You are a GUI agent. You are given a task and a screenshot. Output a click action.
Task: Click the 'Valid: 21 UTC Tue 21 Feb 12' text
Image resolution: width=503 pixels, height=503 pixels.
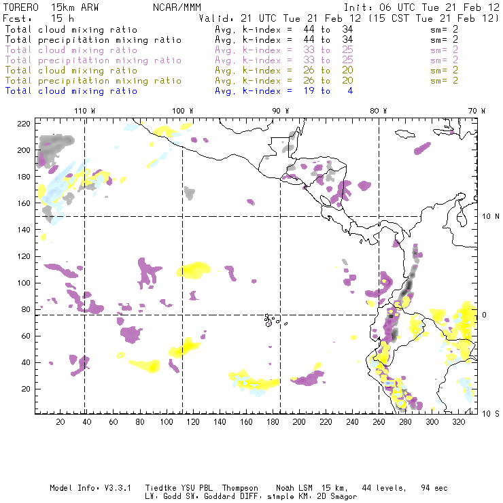tap(280, 18)
